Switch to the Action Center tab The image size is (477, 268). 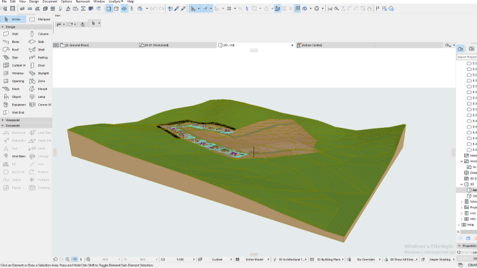(335, 45)
